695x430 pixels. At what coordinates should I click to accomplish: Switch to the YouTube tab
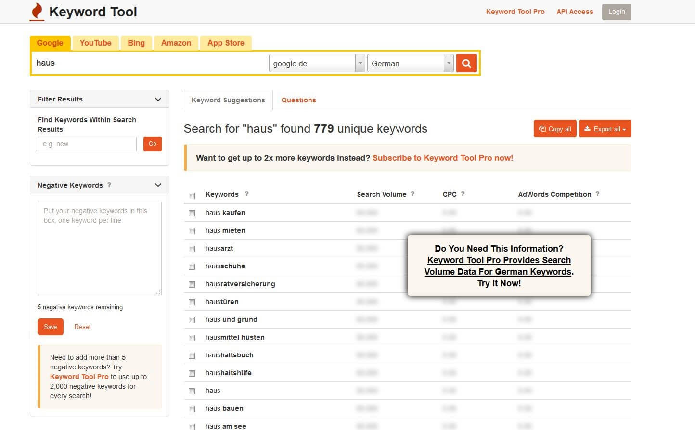[95, 43]
